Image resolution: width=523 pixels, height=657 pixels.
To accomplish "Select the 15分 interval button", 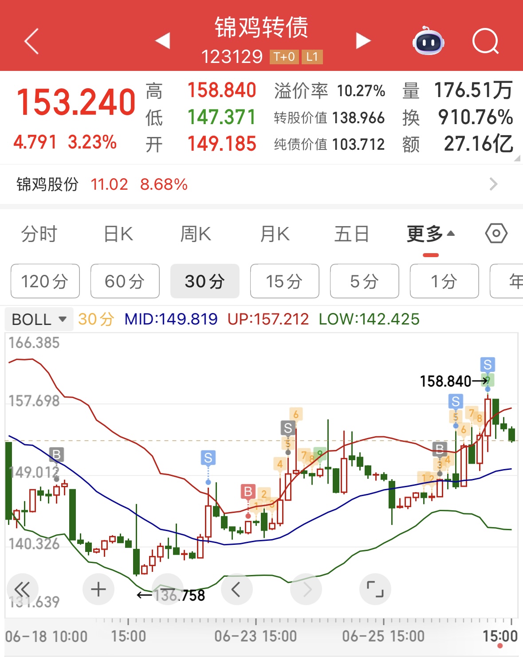I will coord(284,281).
